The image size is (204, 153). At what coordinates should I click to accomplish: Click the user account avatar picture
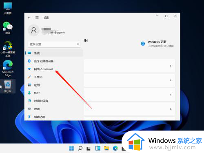[33, 30]
